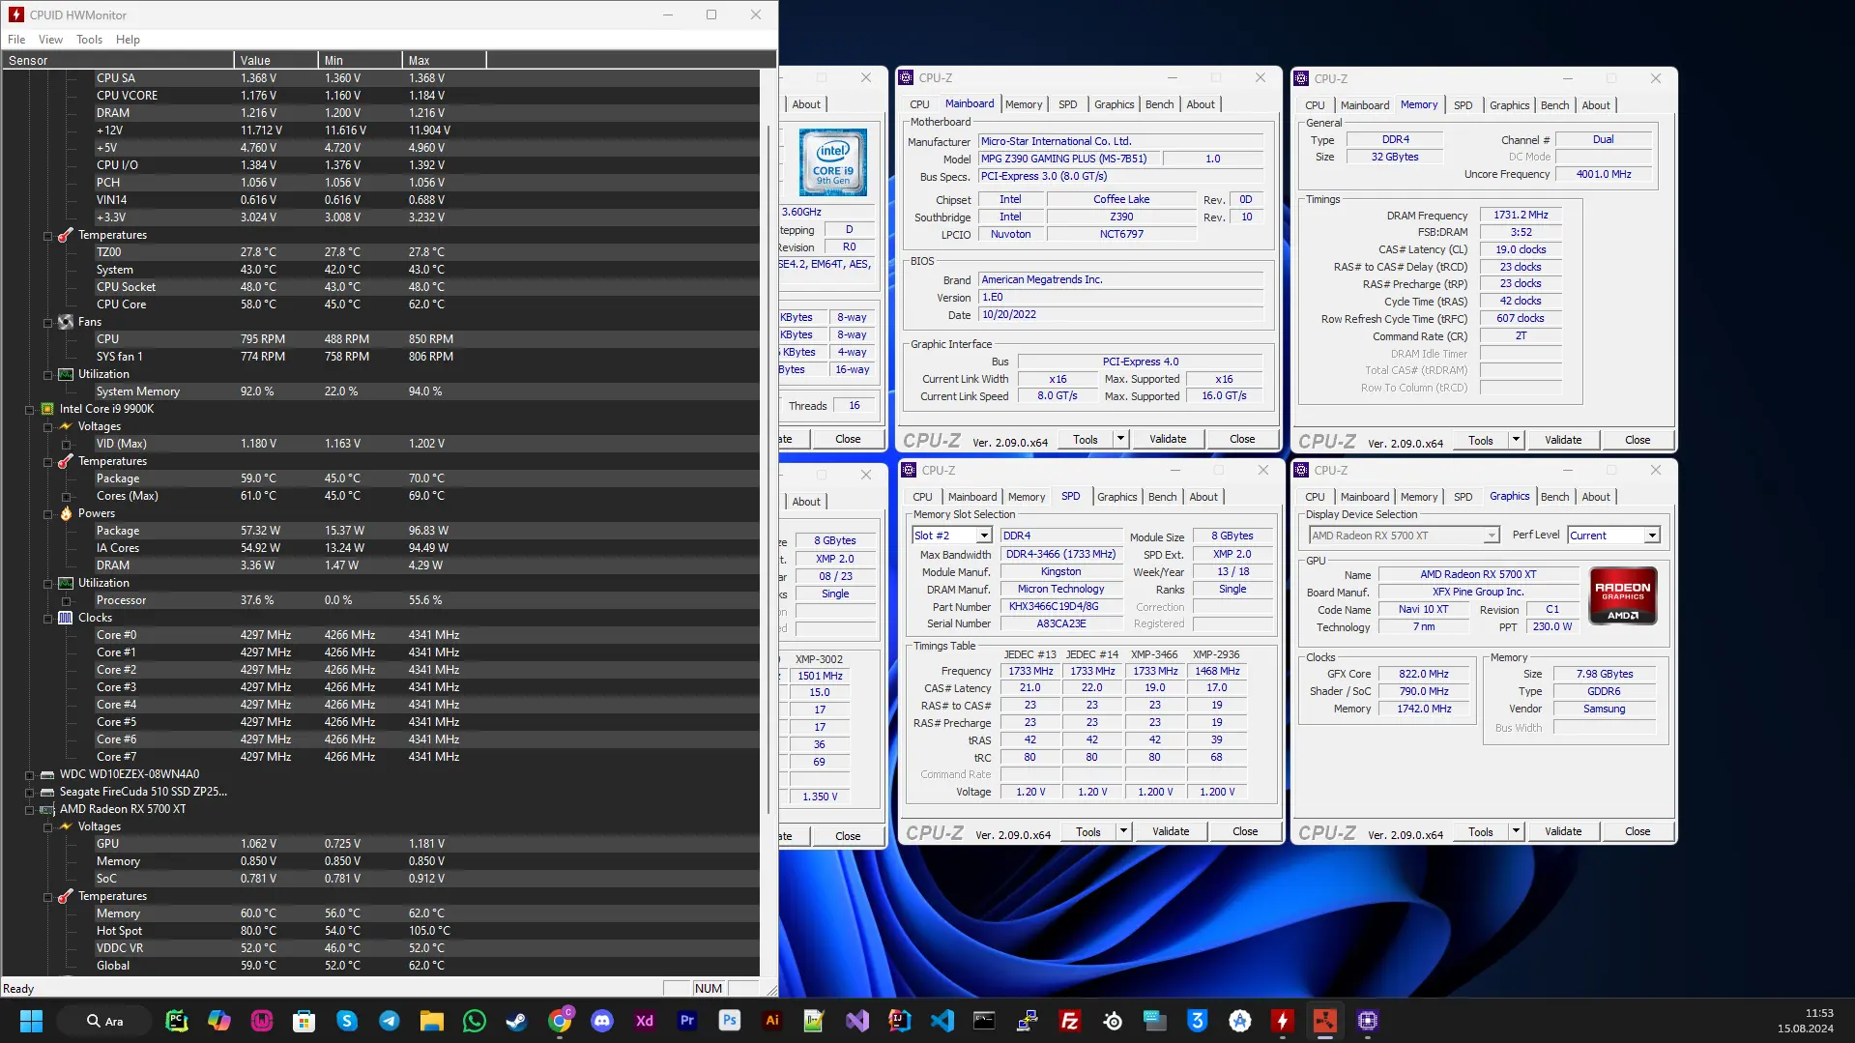1855x1043 pixels.
Task: Click the AMD Radeon RX 5700 XT card icon
Action: (47, 809)
